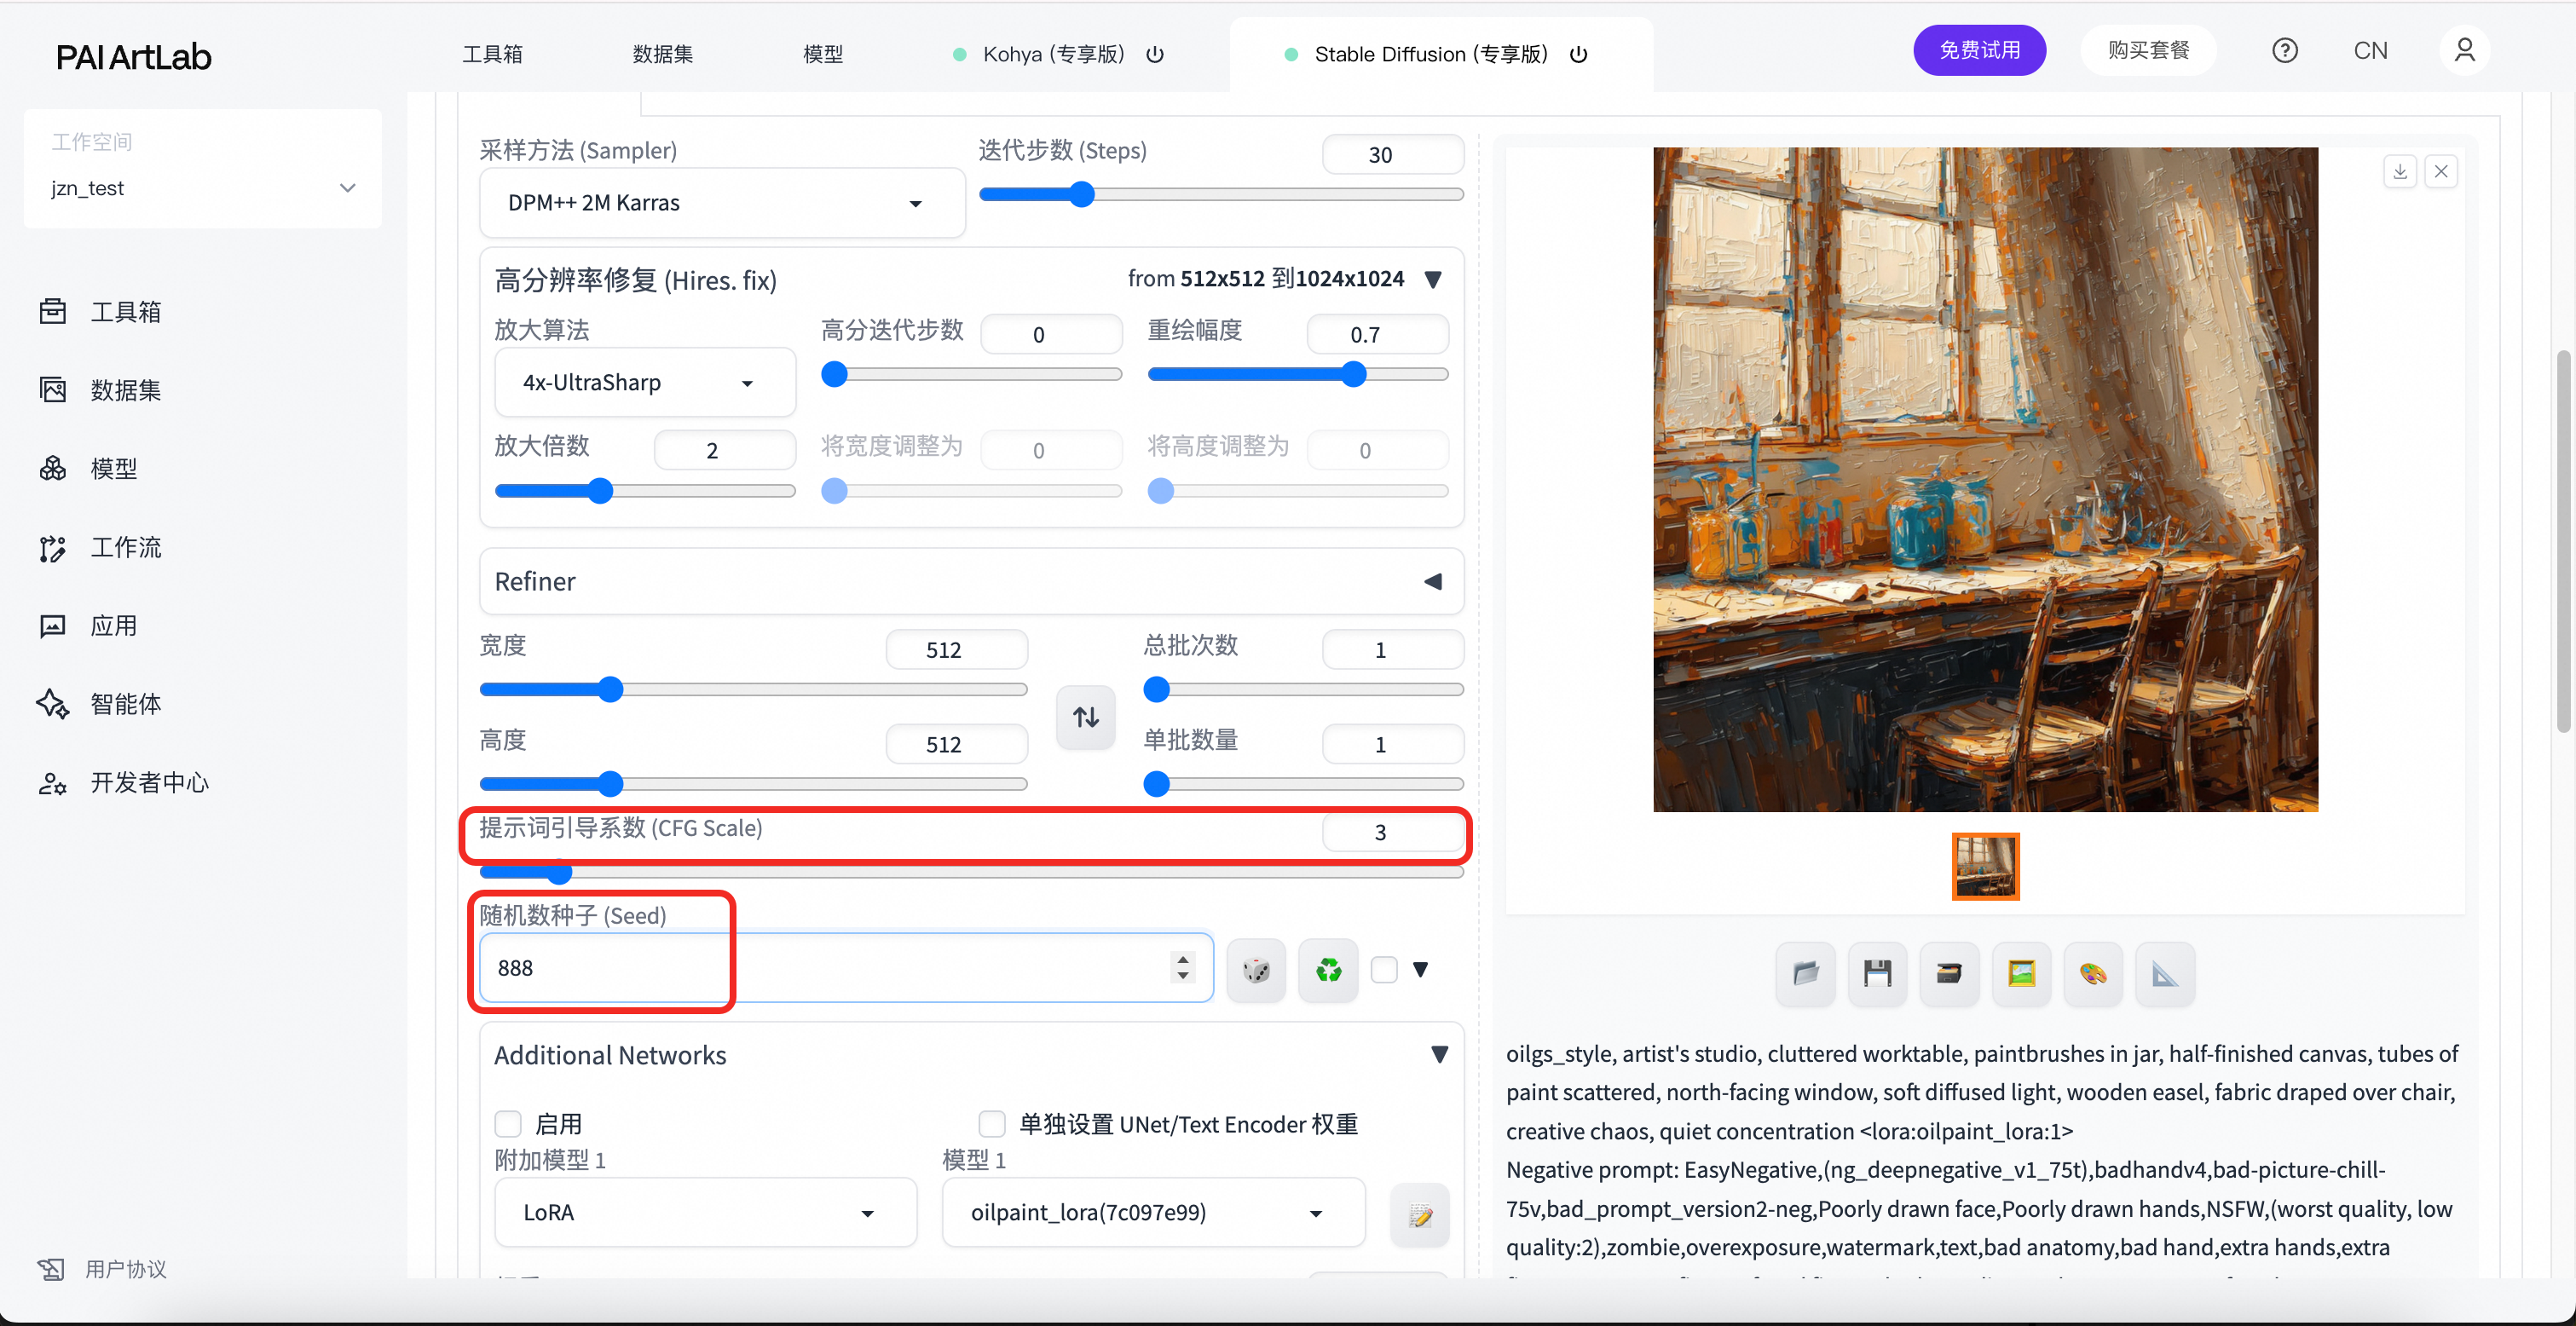The height and width of the screenshot is (1326, 2576).
Task: Swap width and height arrows button
Action: 1086,717
